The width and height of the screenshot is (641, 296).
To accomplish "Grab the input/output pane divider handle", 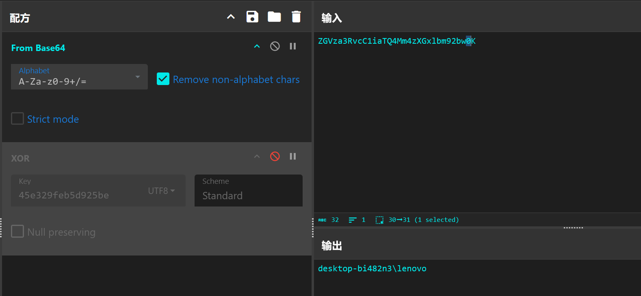I will [573, 228].
